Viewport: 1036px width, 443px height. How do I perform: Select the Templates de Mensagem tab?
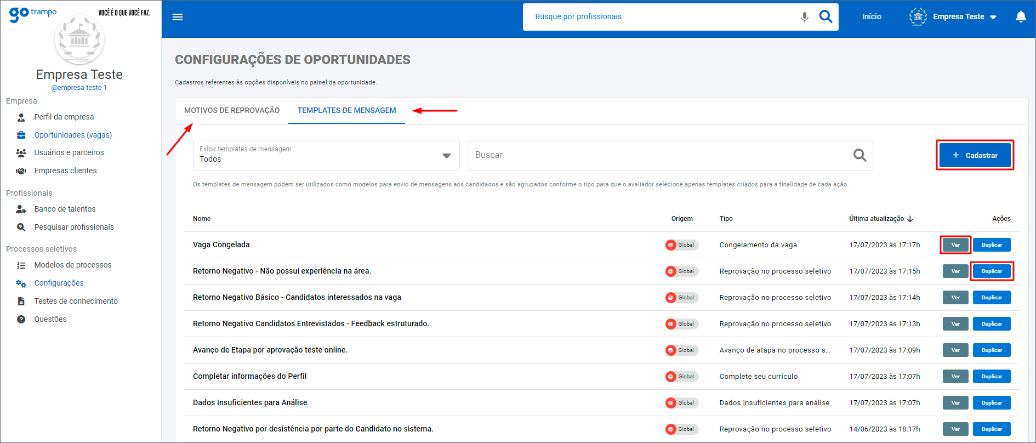[346, 111]
